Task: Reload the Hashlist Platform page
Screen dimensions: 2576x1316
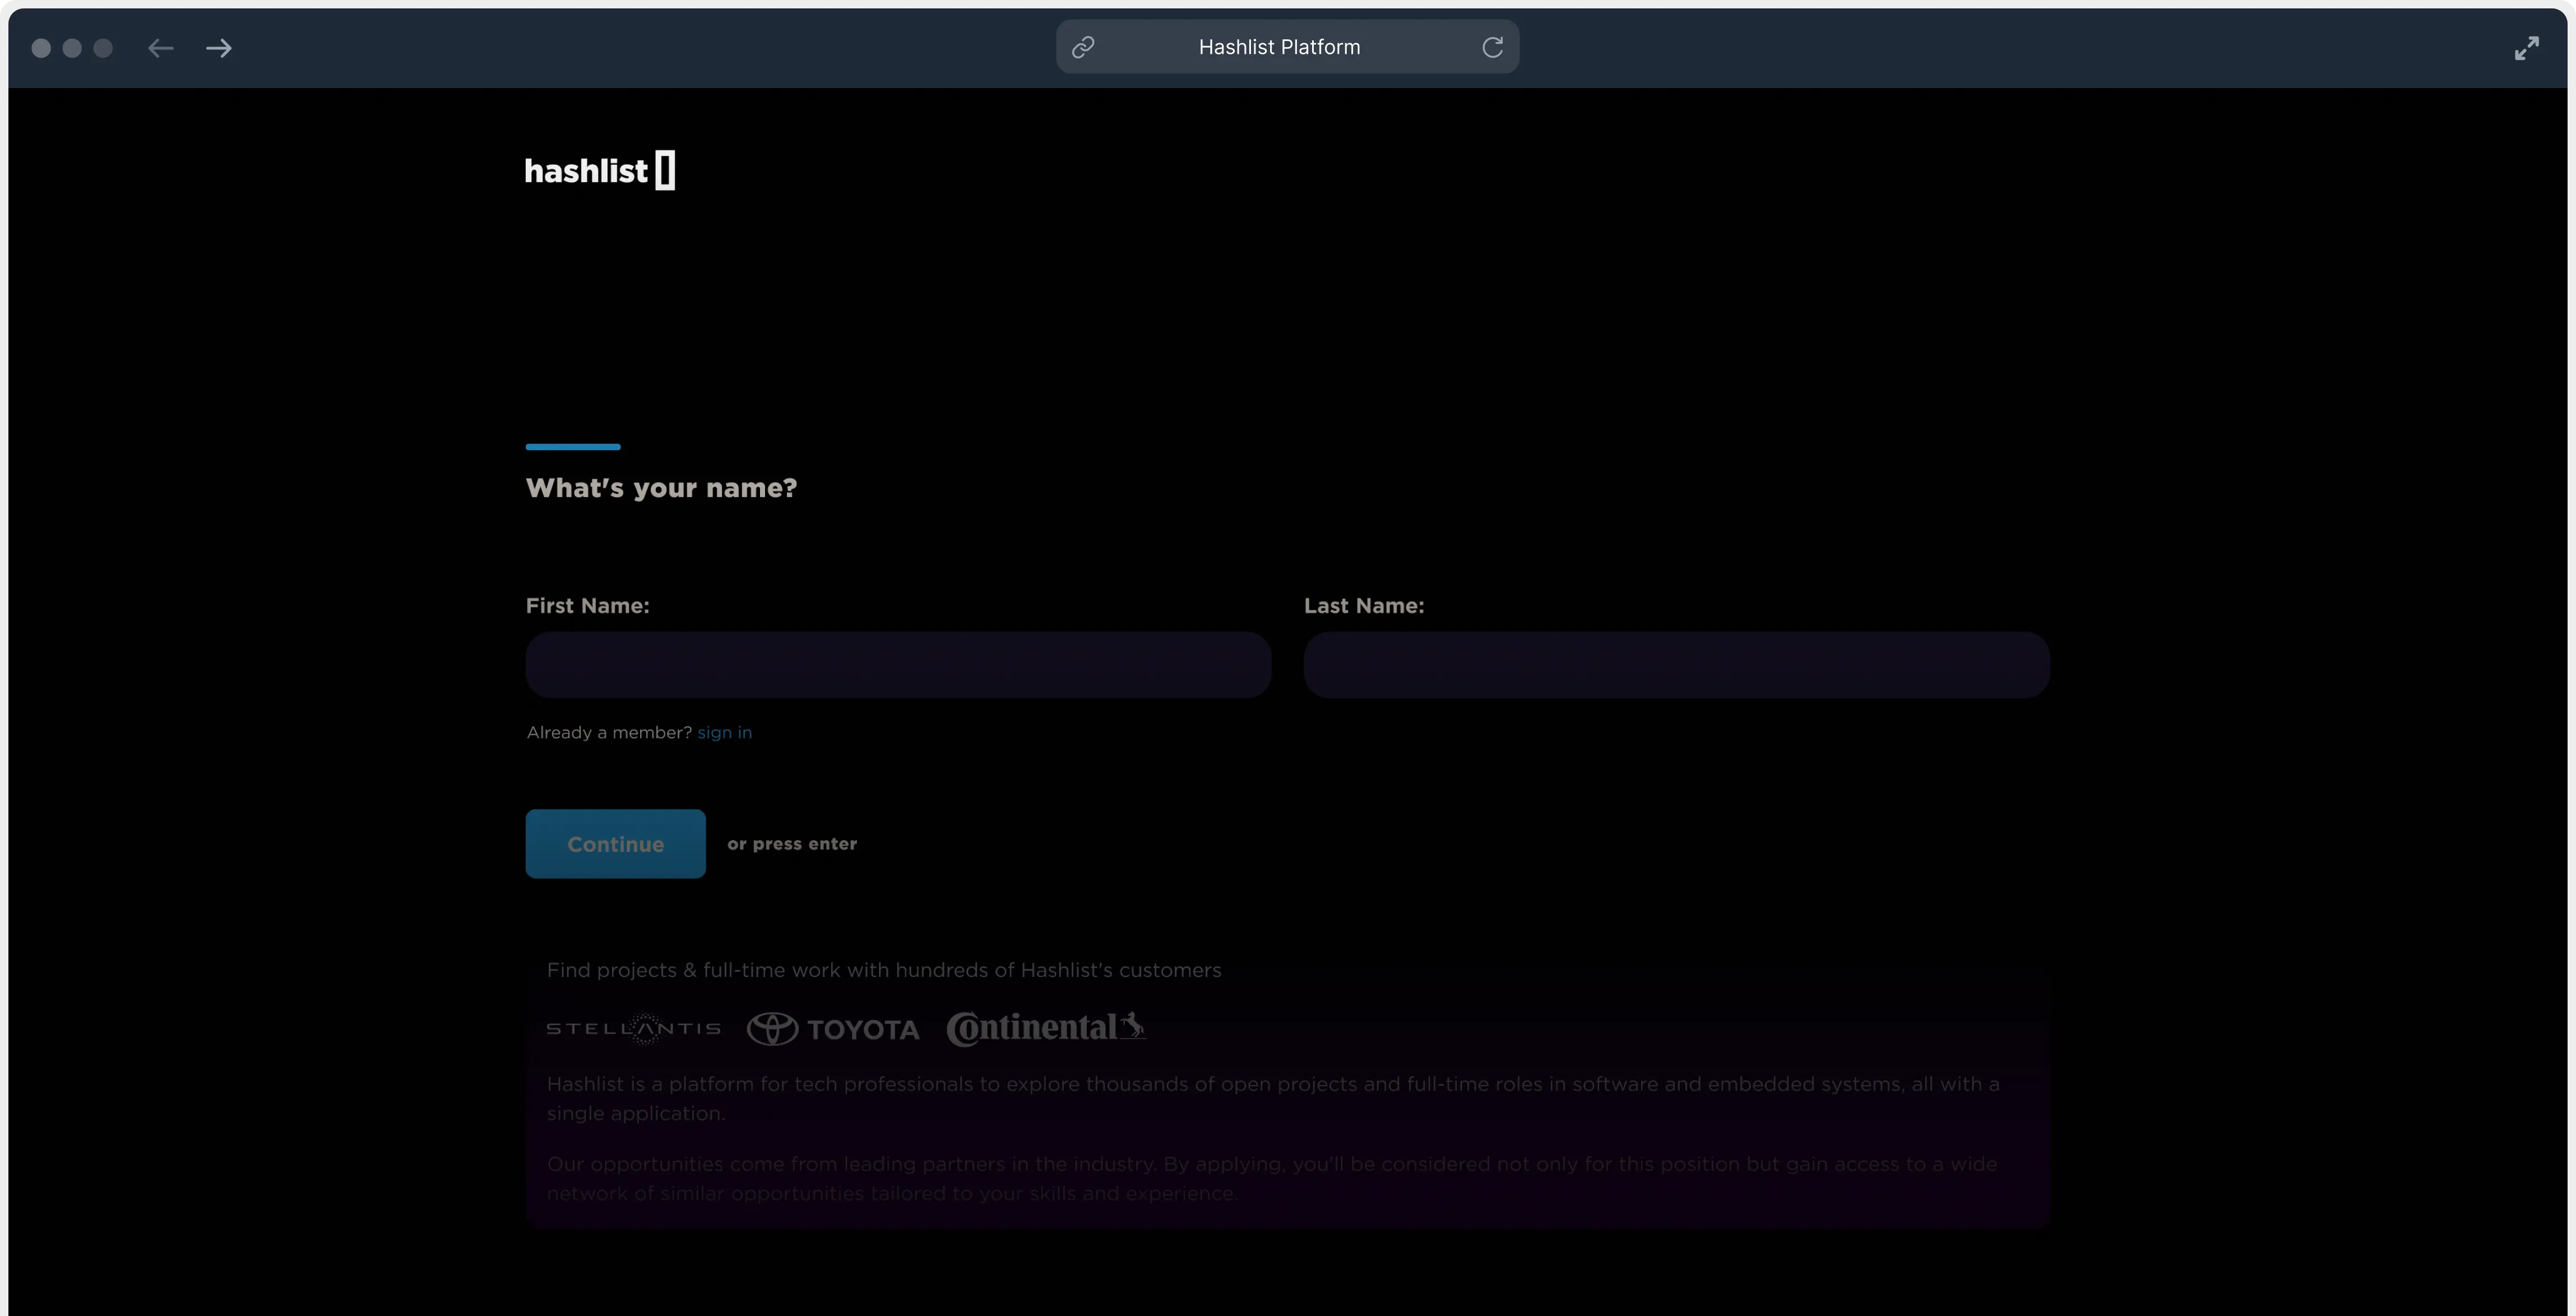Action: (x=1492, y=47)
